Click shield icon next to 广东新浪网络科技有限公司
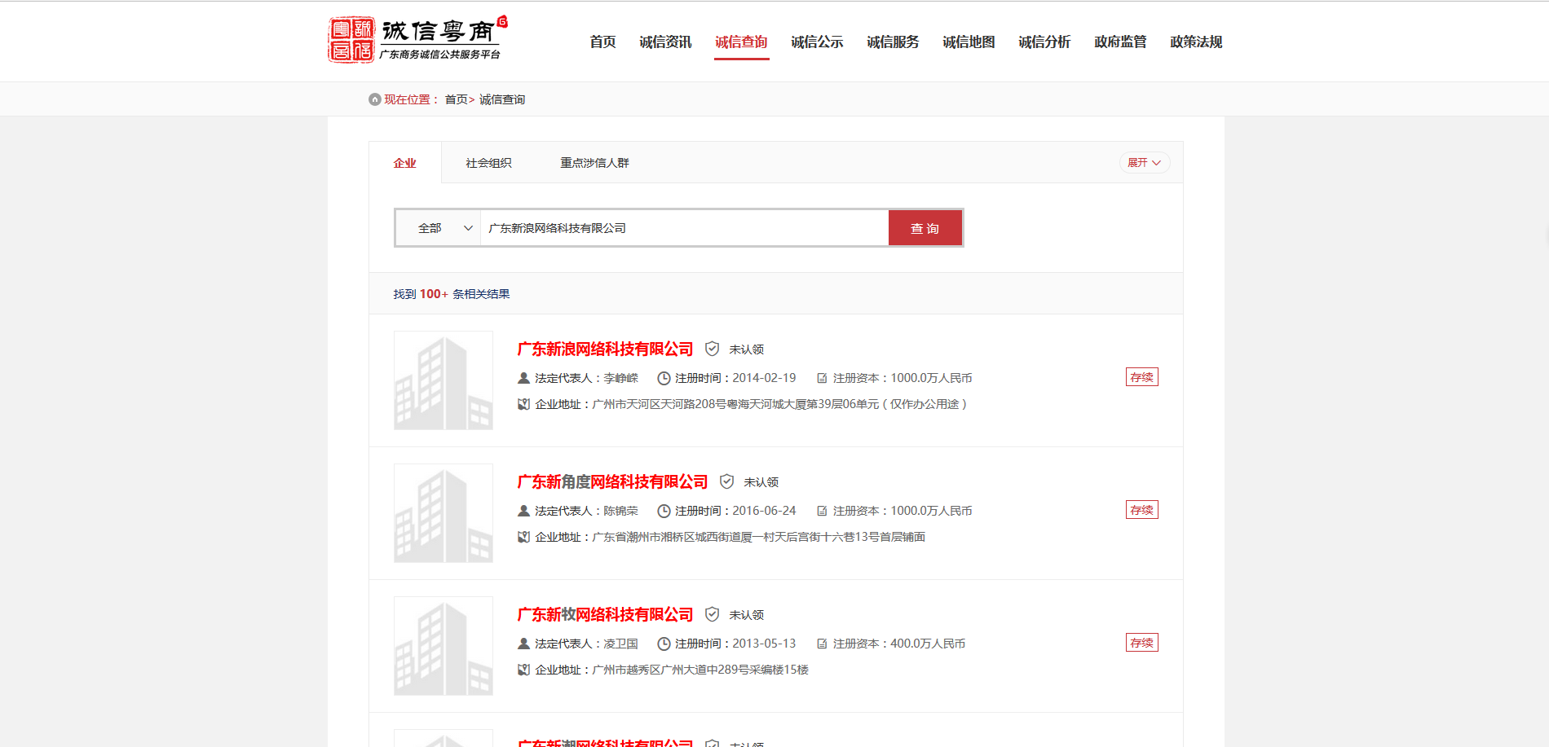 (712, 349)
